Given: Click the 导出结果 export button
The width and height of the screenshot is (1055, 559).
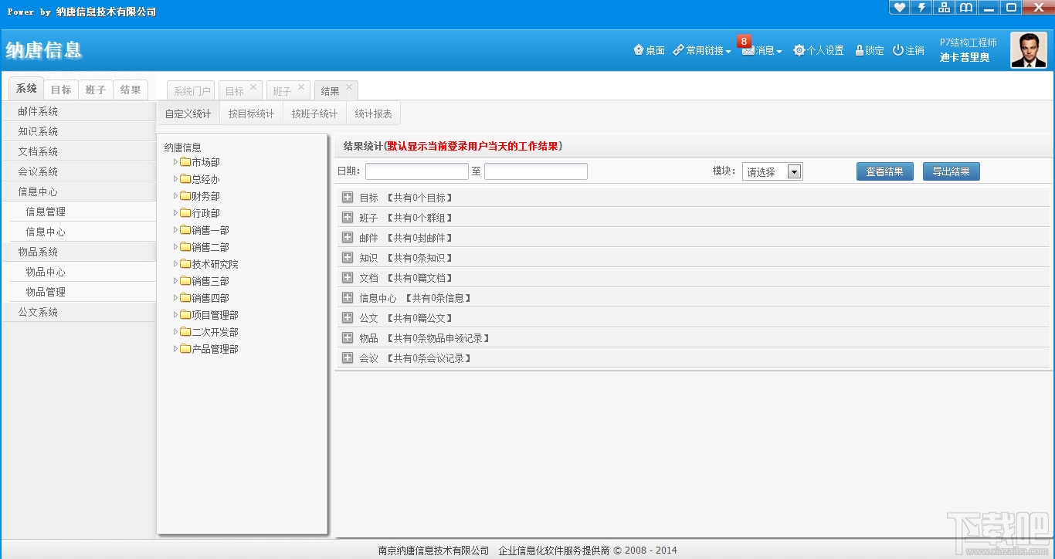Looking at the screenshot, I should click(952, 171).
